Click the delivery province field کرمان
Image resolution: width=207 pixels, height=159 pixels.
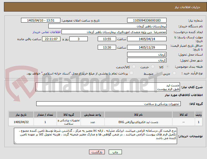tap(147, 54)
